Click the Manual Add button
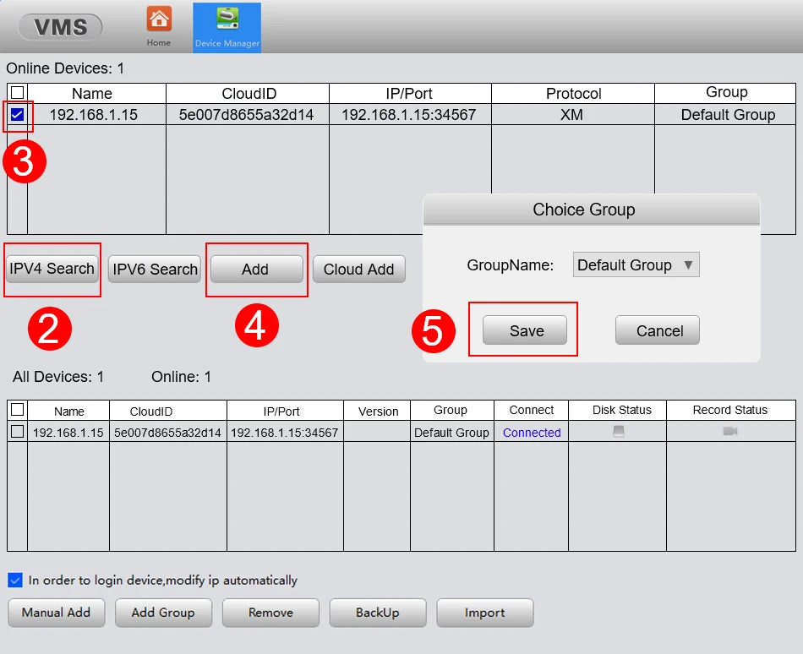Screen dimensions: 803x654 tap(56, 613)
